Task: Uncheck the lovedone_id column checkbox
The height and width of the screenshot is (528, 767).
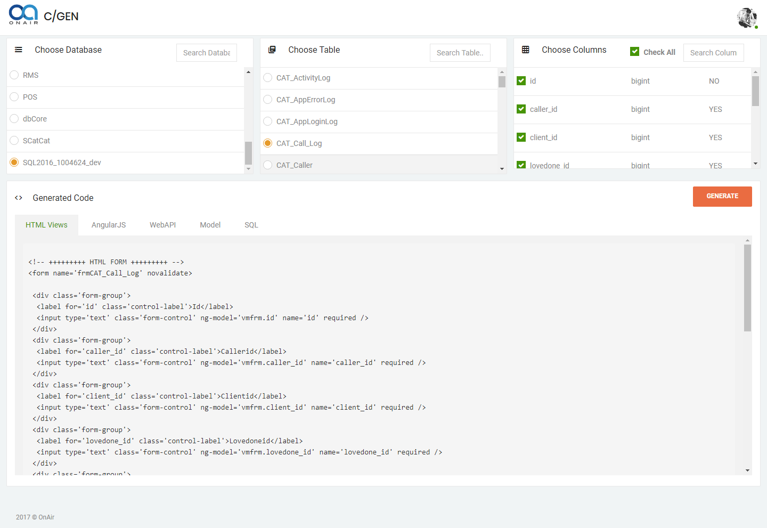Action: click(x=521, y=165)
